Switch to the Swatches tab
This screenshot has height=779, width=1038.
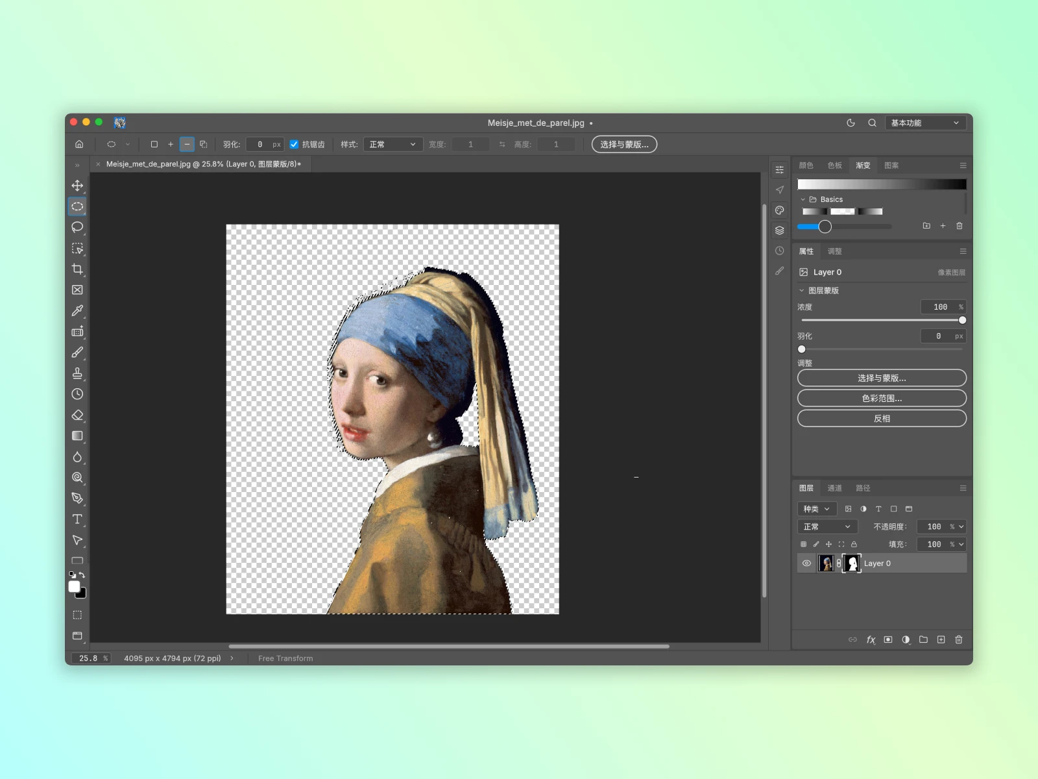click(834, 166)
